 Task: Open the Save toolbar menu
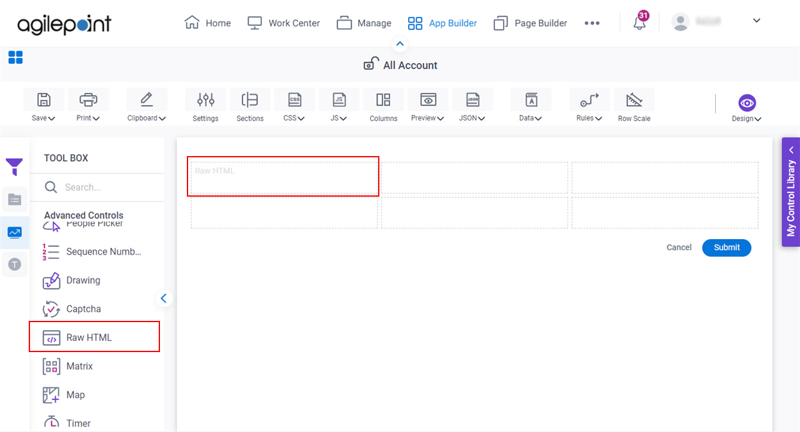coord(43,105)
